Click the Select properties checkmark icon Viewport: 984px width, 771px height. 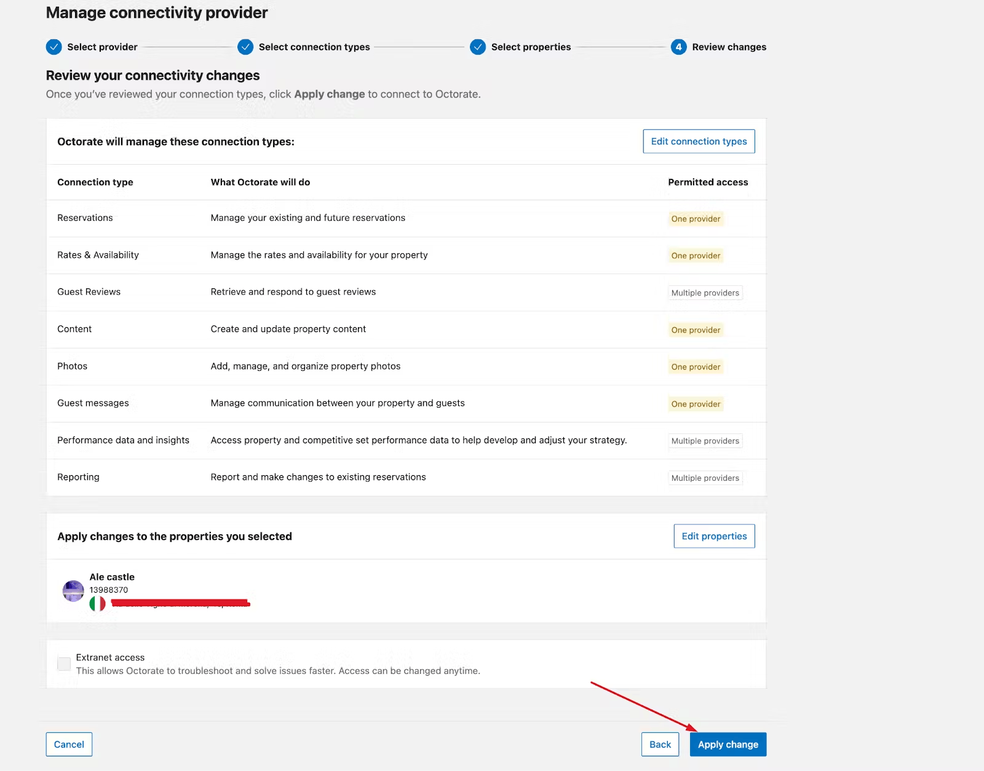478,47
